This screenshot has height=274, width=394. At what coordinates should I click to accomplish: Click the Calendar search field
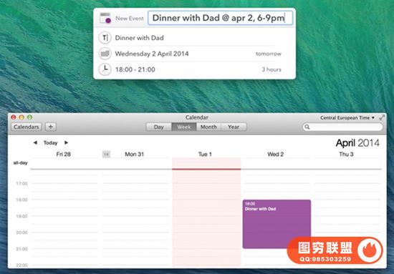342,127
